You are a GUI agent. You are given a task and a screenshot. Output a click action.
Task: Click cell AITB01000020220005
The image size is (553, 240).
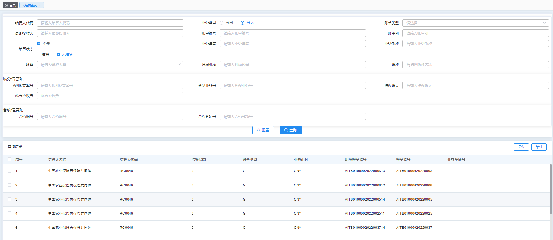[414, 199]
